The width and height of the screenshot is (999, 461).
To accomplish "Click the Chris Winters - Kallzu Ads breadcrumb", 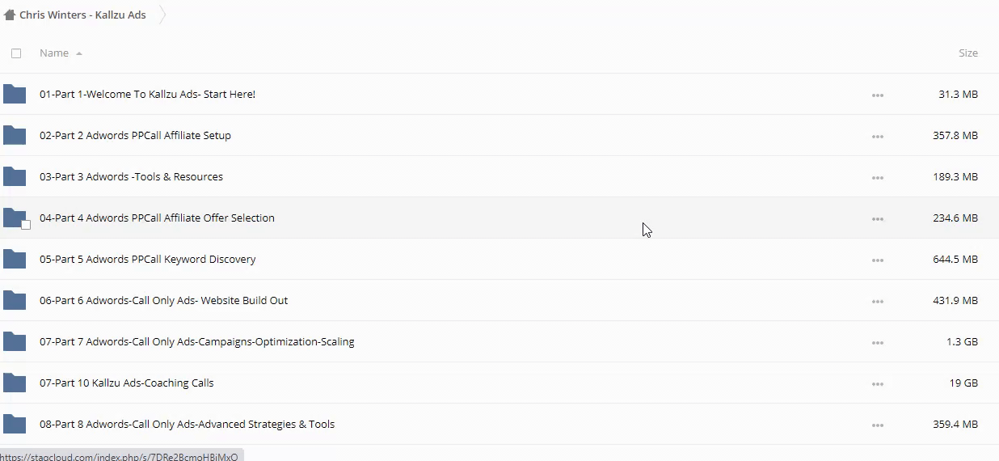I will point(82,15).
